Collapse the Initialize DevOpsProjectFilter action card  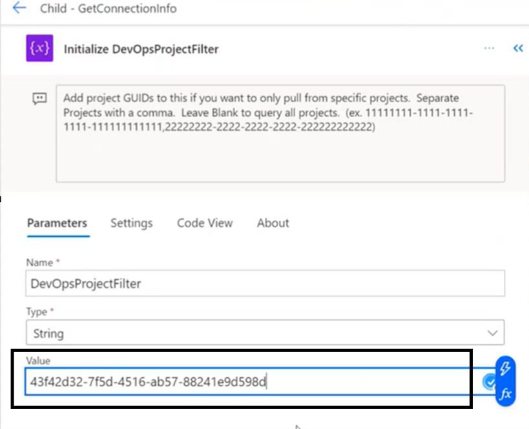518,48
